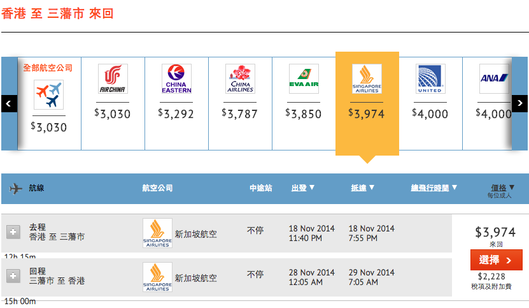Screen dimensions: 529x308
Task: Click the 15h 00m flight duration
Action: click(20, 301)
